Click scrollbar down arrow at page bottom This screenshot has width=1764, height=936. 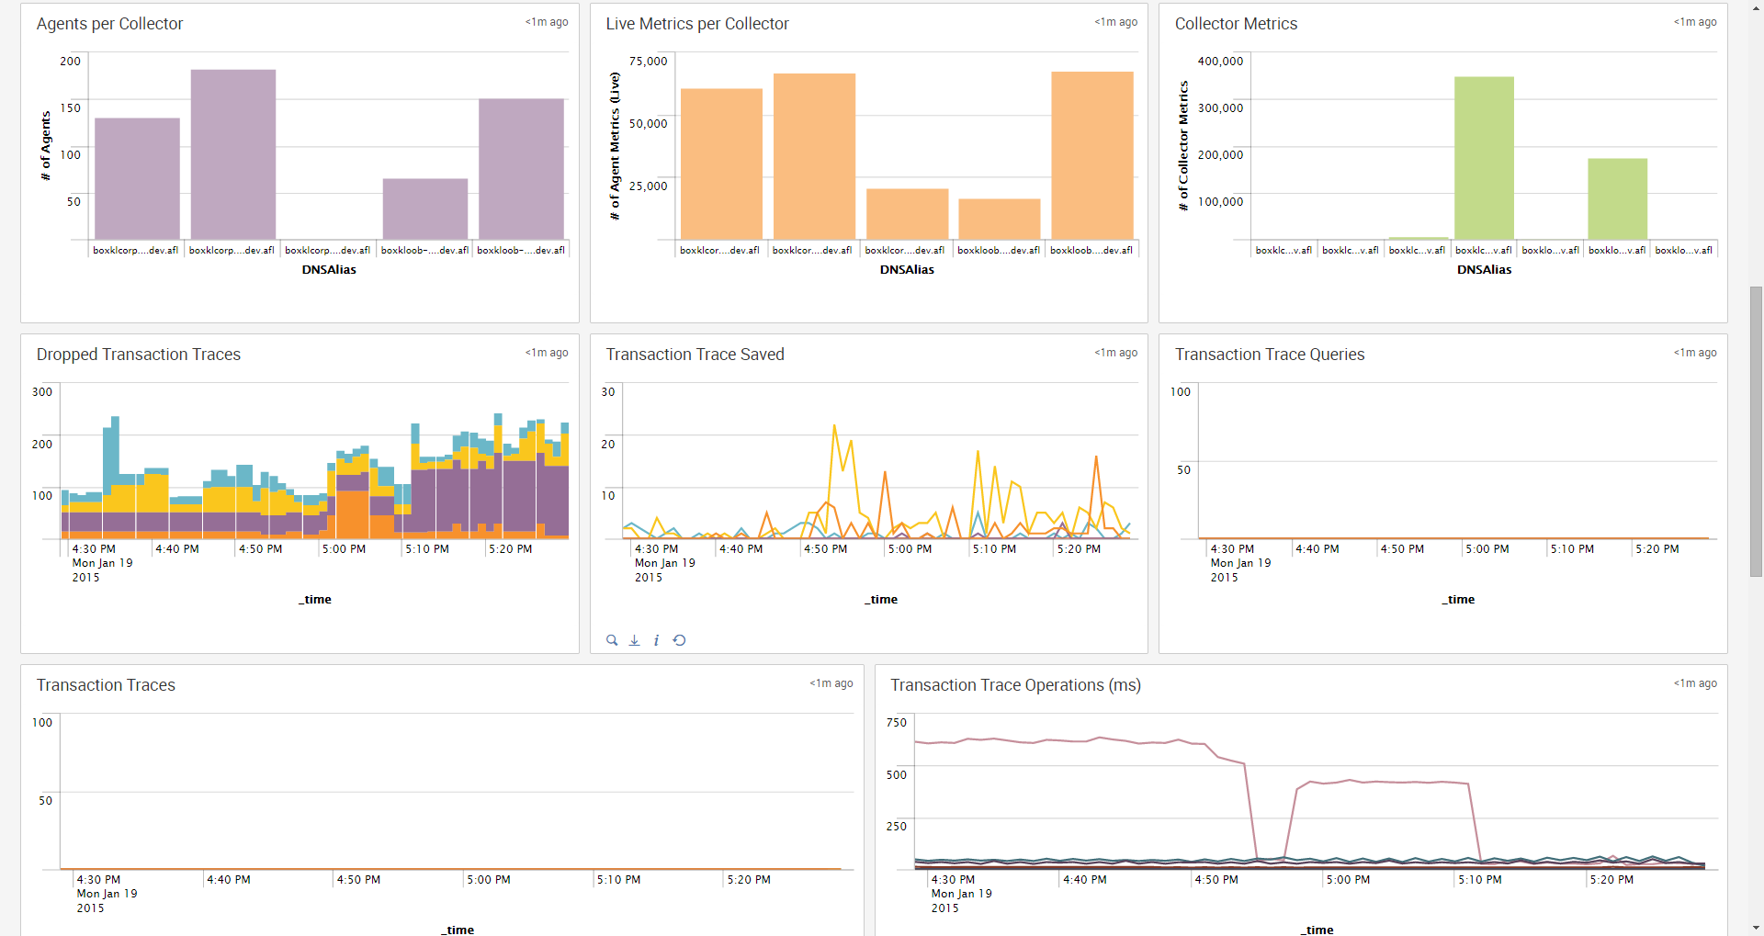tap(1756, 928)
